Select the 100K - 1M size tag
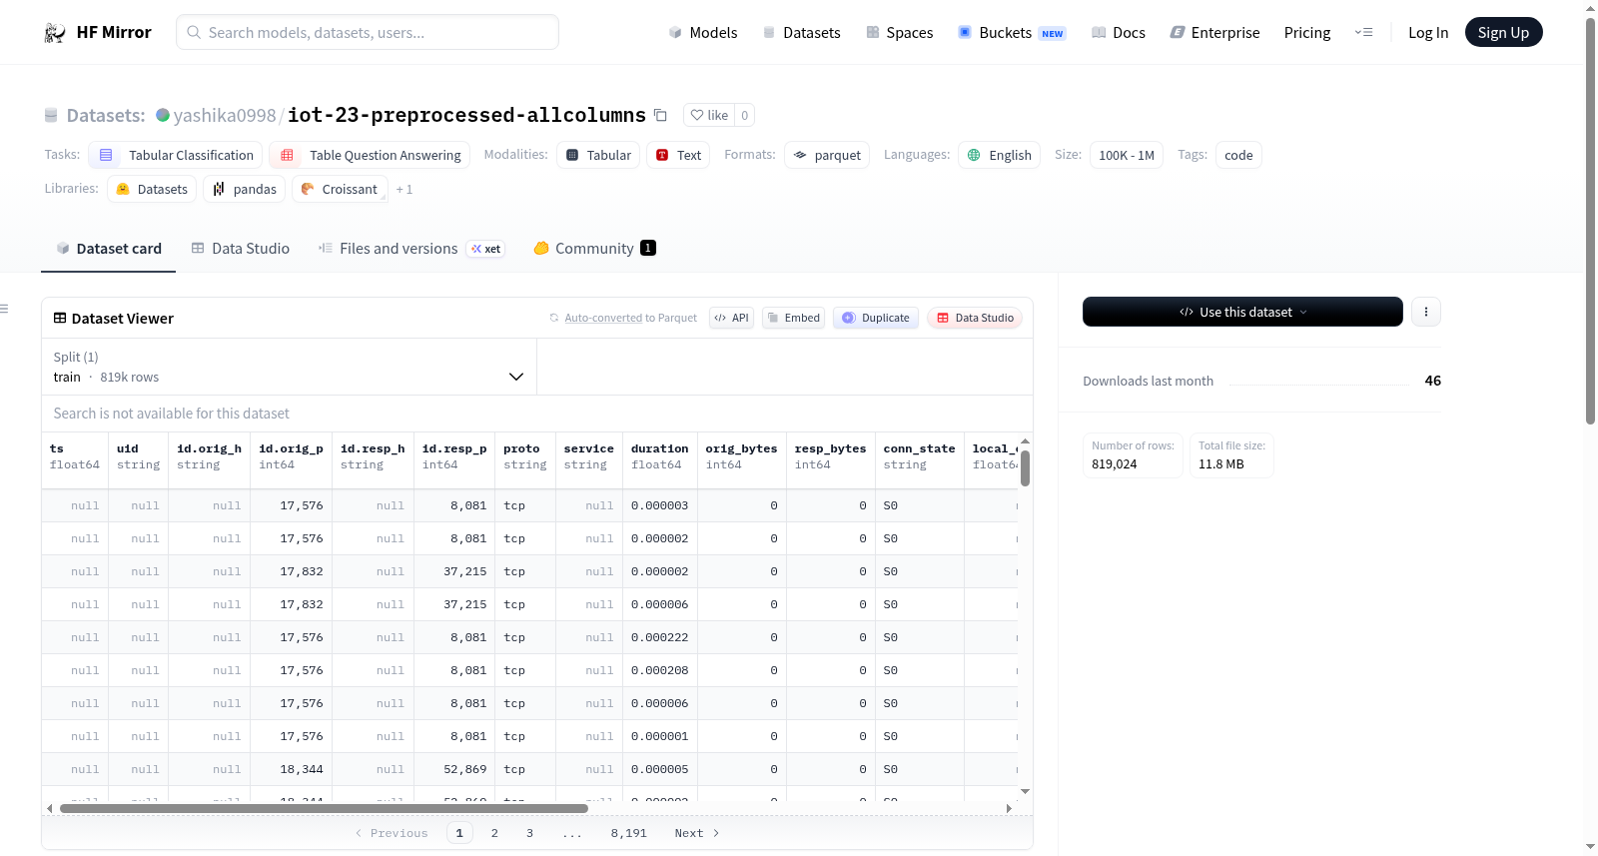The width and height of the screenshot is (1598, 856). pyautogui.click(x=1127, y=155)
